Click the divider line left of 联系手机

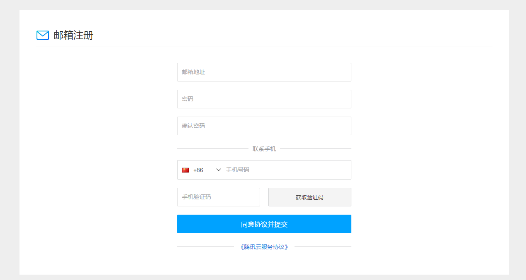212,148
